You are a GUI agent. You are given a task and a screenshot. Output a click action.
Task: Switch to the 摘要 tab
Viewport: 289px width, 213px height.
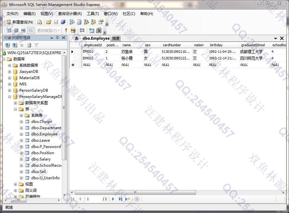pyautogui.click(x=116, y=38)
